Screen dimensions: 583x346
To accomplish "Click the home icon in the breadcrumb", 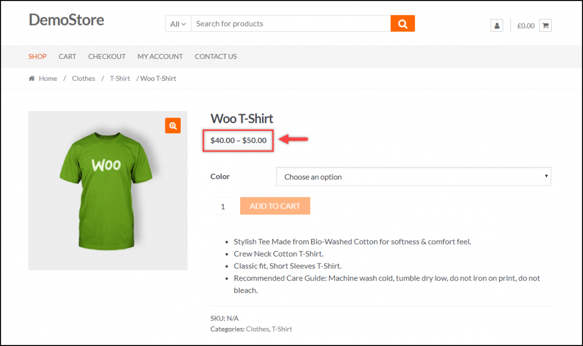I will (x=32, y=78).
